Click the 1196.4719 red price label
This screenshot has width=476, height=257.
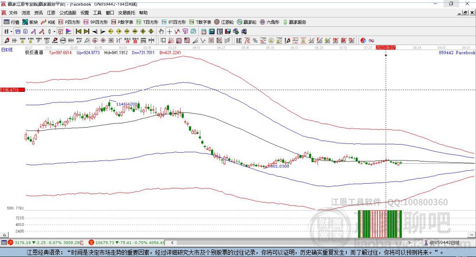click(x=13, y=90)
